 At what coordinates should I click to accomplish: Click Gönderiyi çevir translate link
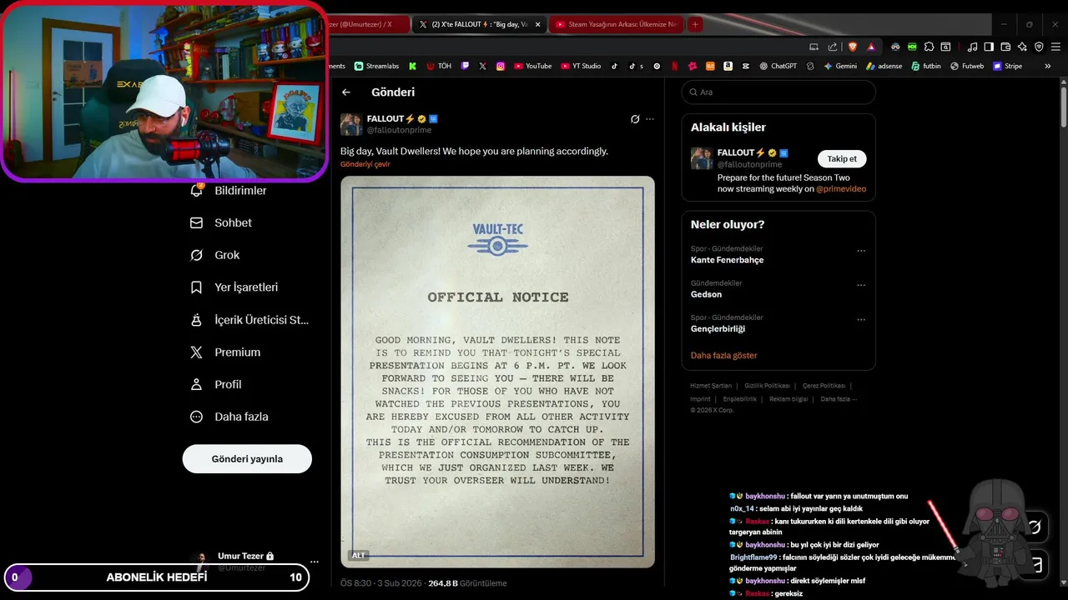pos(365,164)
